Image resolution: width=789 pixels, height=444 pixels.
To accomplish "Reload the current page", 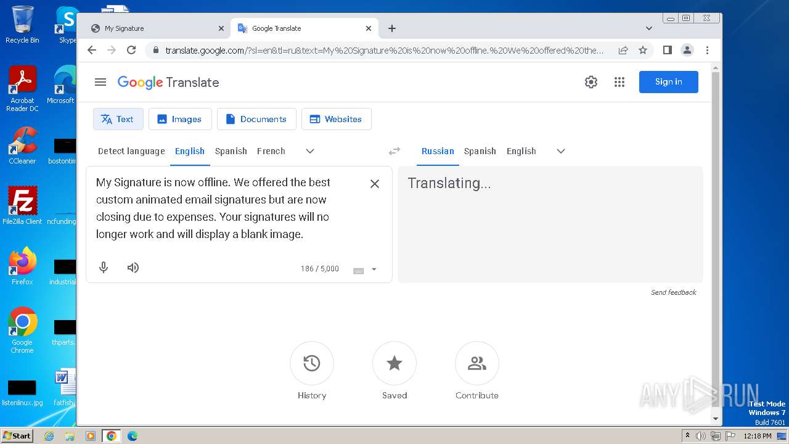I will pyautogui.click(x=131, y=51).
